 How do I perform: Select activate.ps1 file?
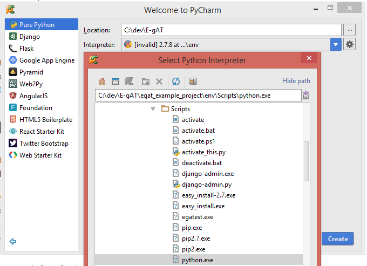[x=198, y=141]
